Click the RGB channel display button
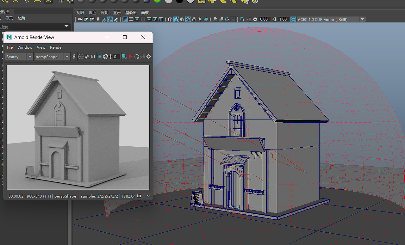This screenshot has width=405, height=245. 81,57
